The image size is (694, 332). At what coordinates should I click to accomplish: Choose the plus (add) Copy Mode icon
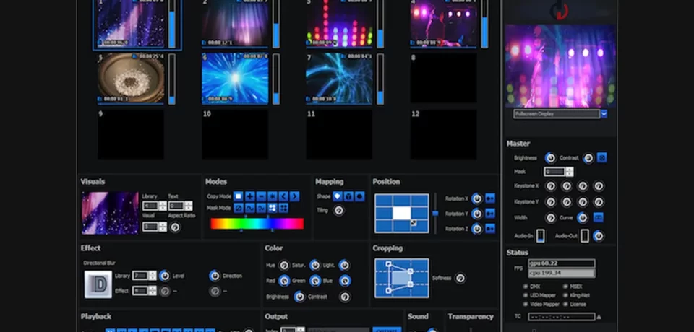point(249,196)
